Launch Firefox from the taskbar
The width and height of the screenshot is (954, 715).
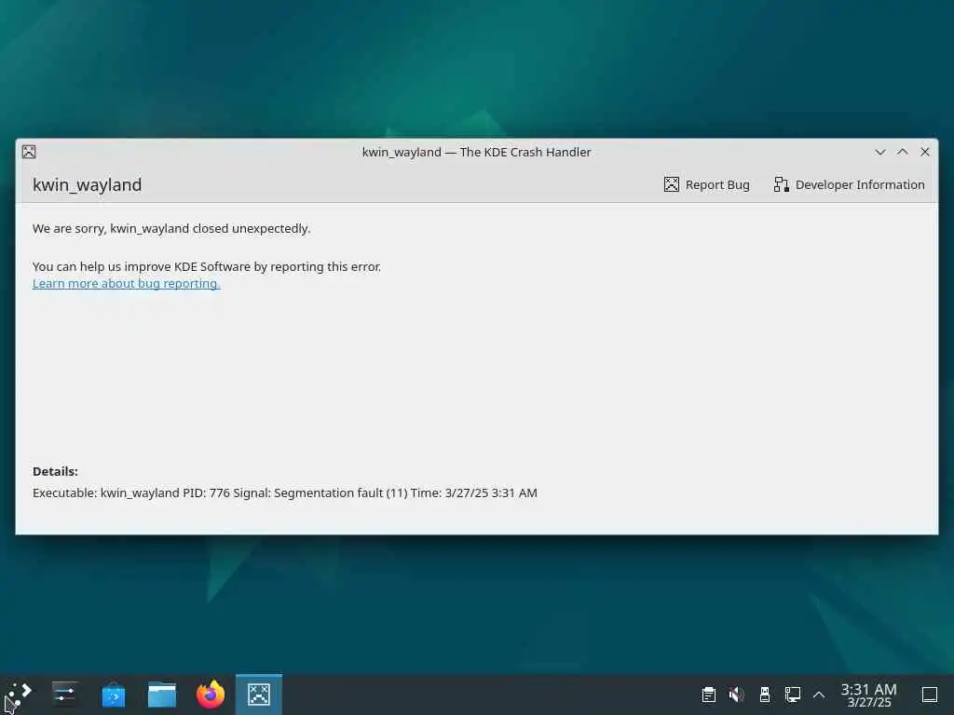tap(211, 695)
